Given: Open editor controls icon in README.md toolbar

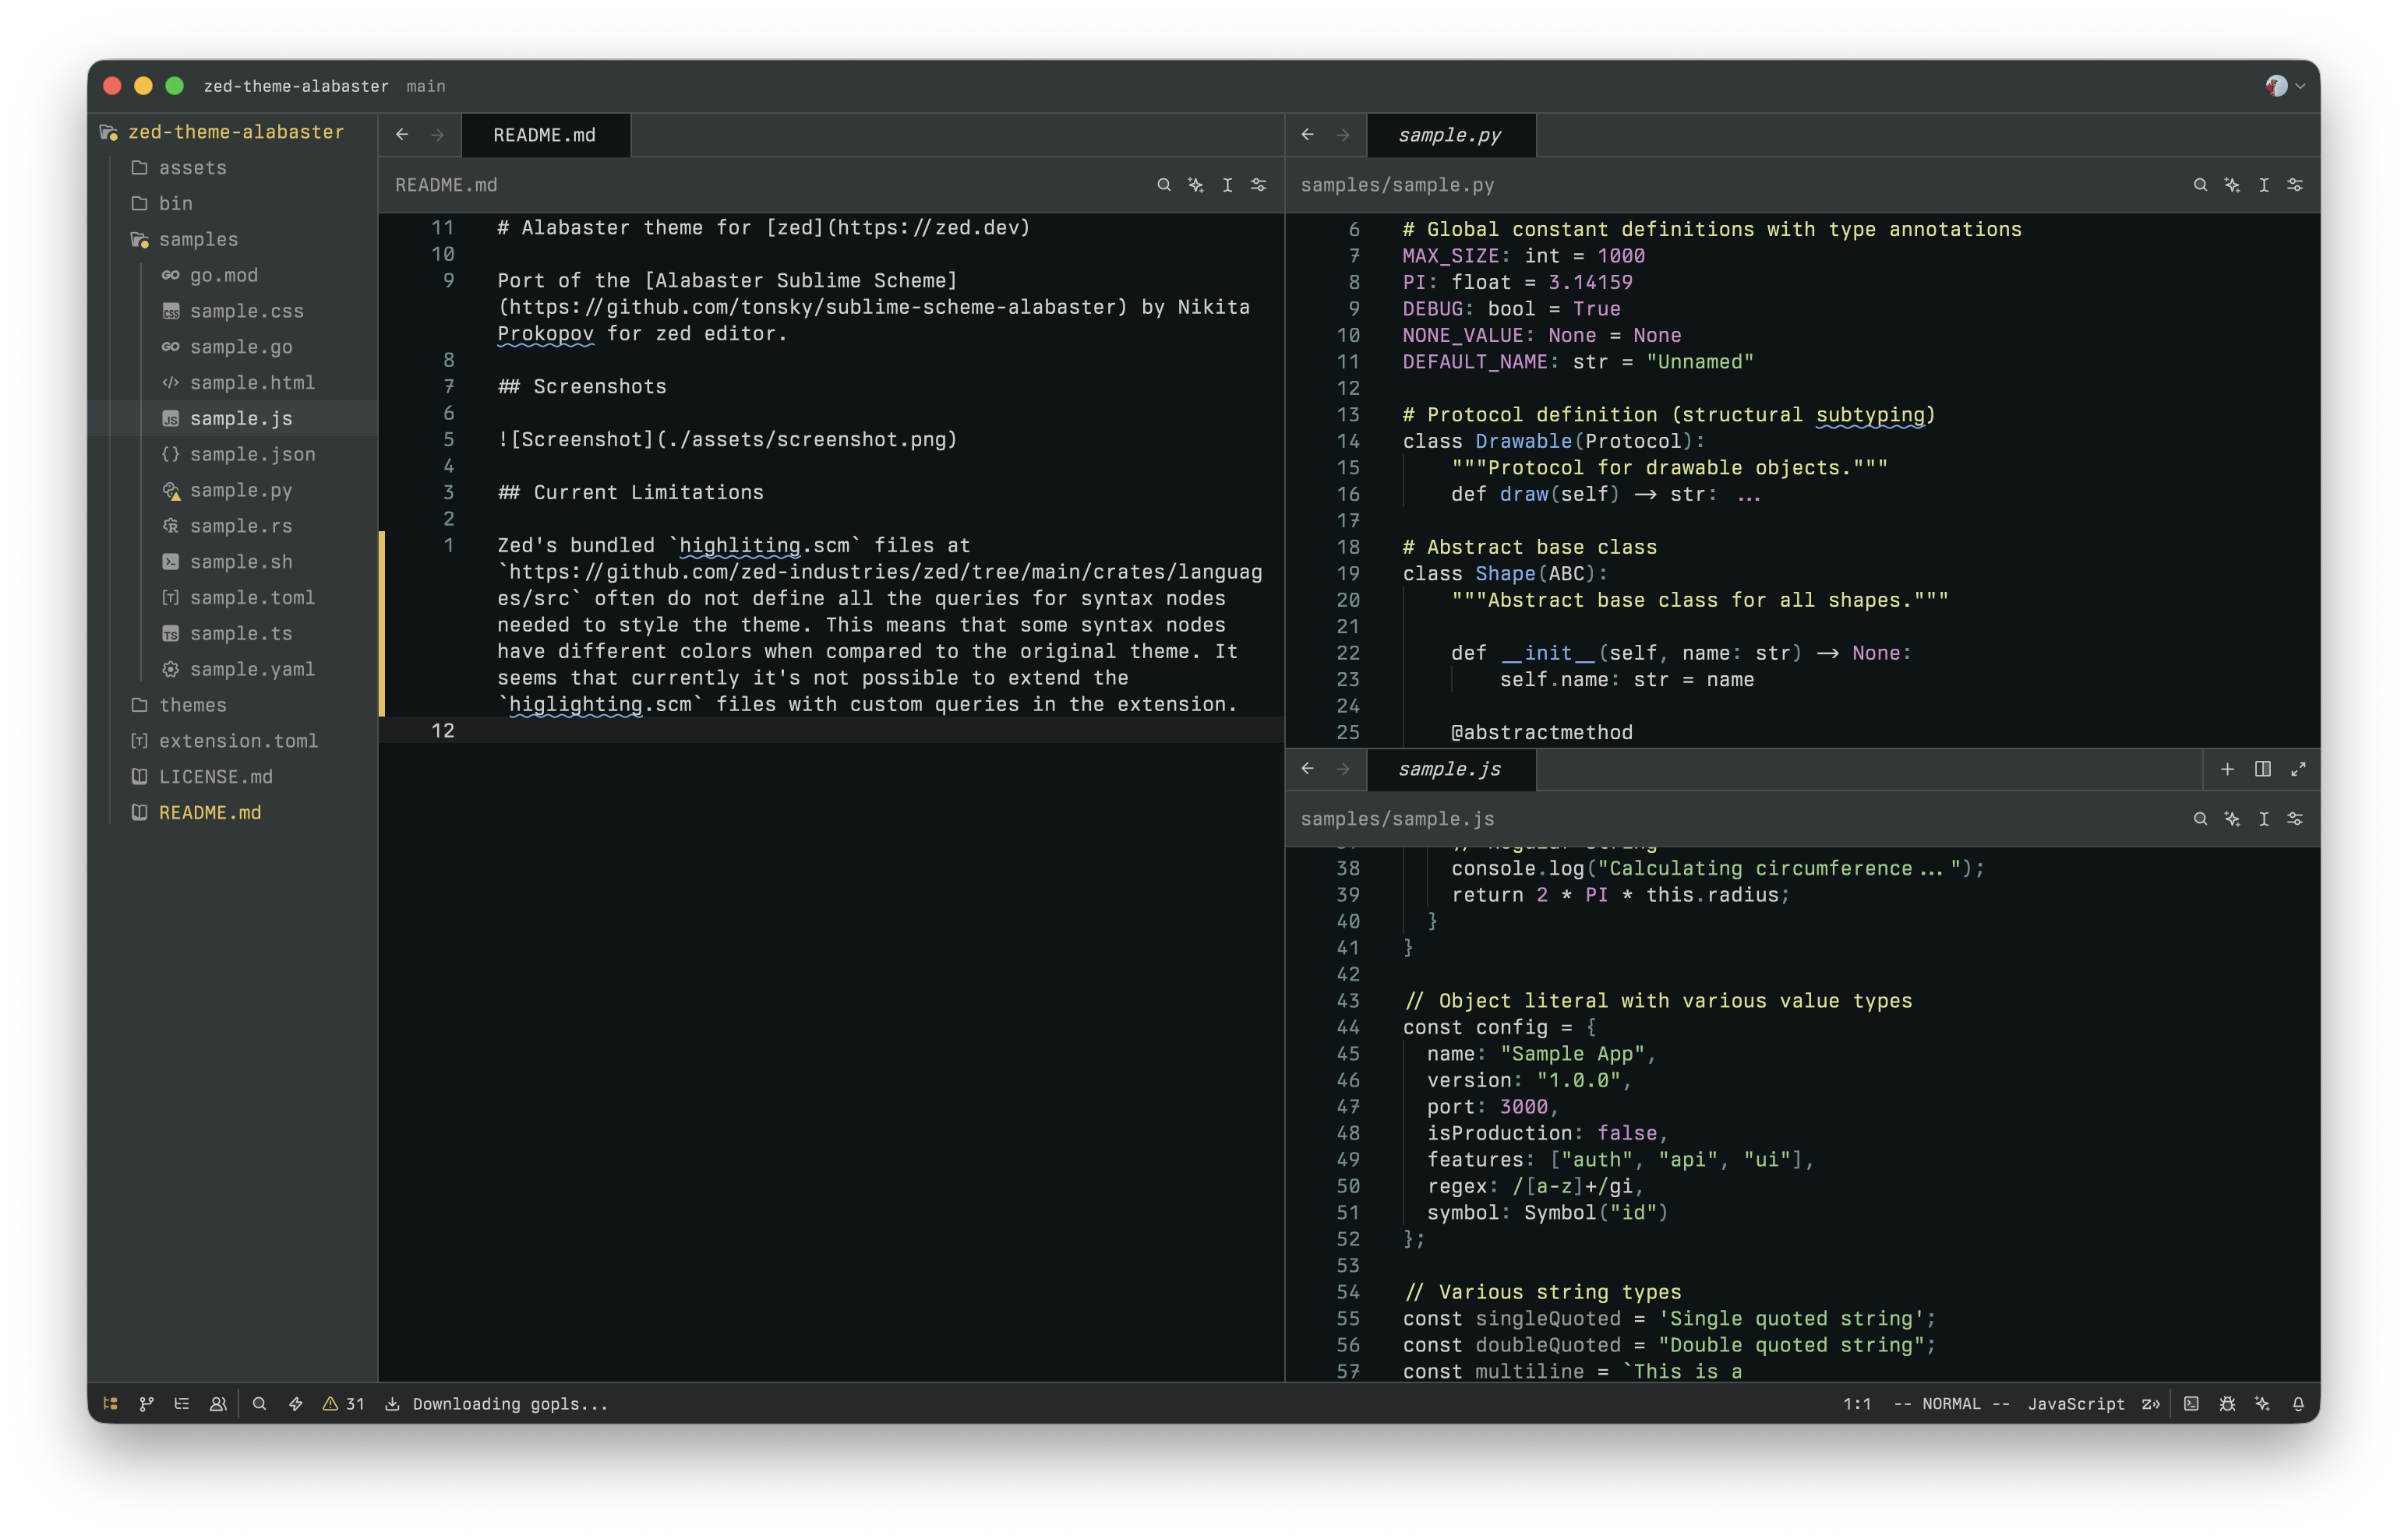Looking at the screenshot, I should tap(1259, 185).
